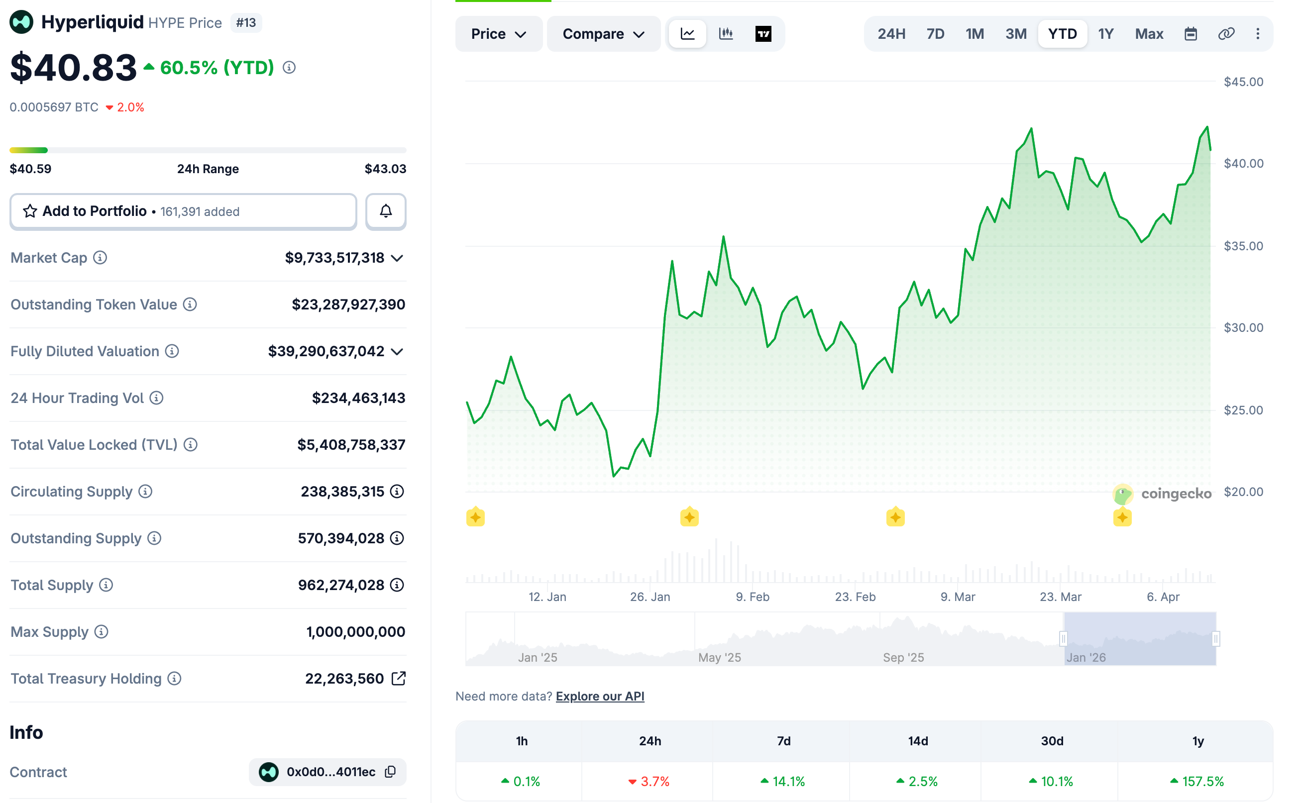The height and width of the screenshot is (803, 1300).
Task: Open the Price dropdown
Action: click(x=498, y=34)
